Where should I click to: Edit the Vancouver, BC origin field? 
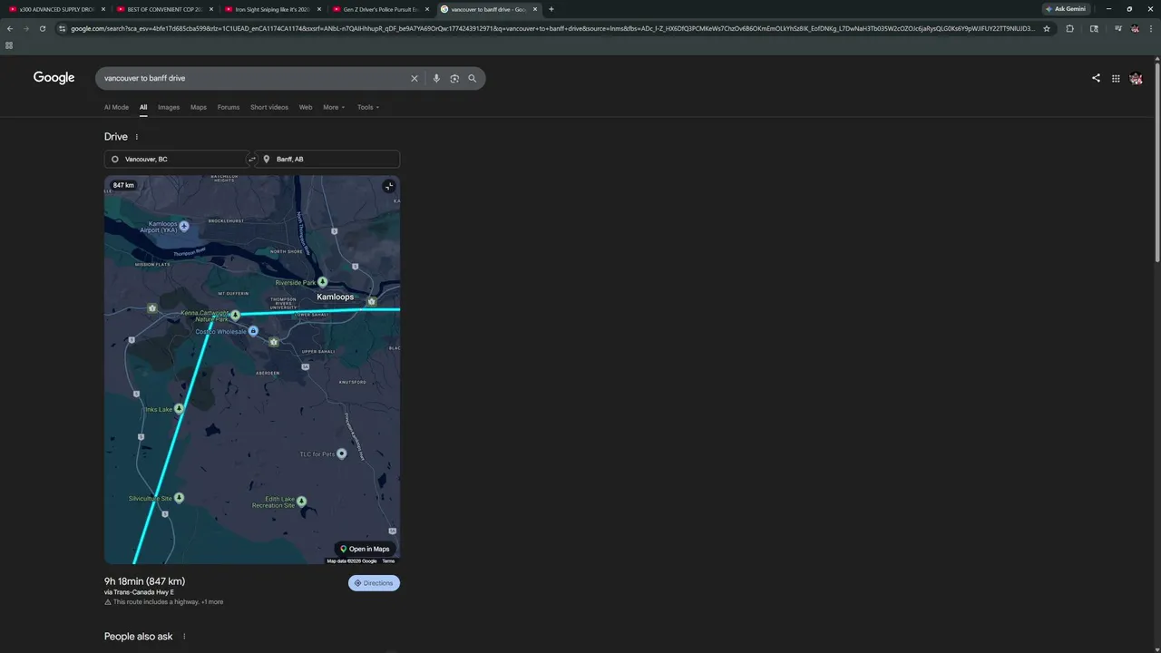coord(177,159)
